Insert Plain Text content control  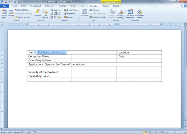point(55,10)
